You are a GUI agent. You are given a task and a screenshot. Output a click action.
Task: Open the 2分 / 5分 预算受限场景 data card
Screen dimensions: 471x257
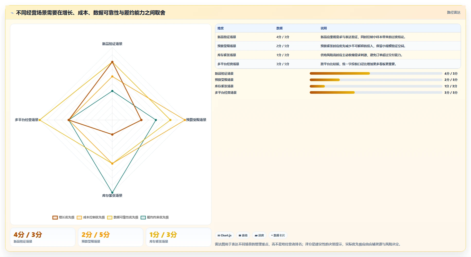click(111, 237)
